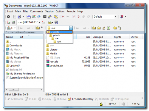Open the Help menu
This screenshot has height=111, width=149.
click(x=80, y=11)
